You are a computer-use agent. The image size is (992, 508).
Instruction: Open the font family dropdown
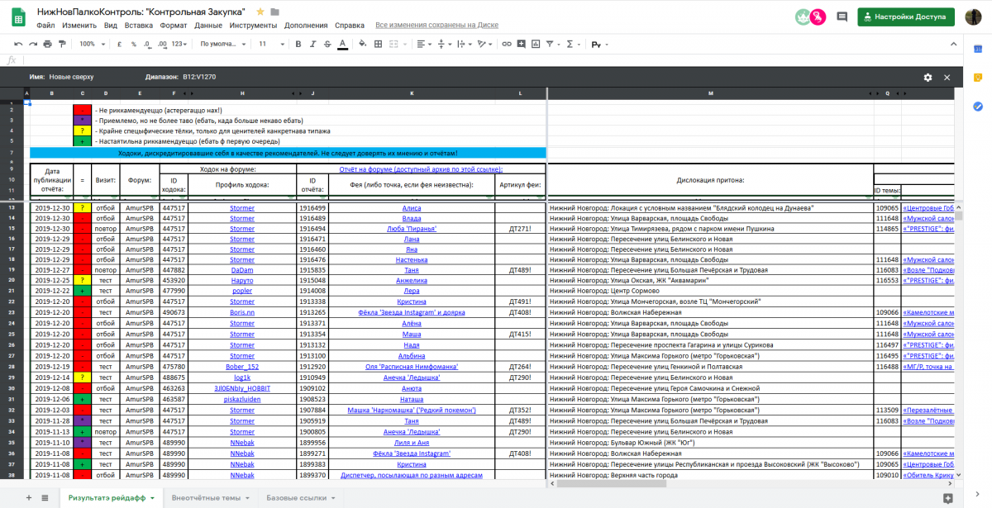[x=222, y=44]
